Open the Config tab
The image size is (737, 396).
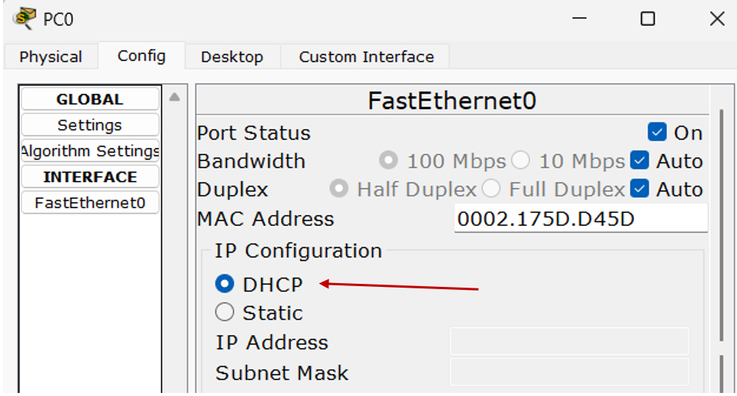pos(141,56)
